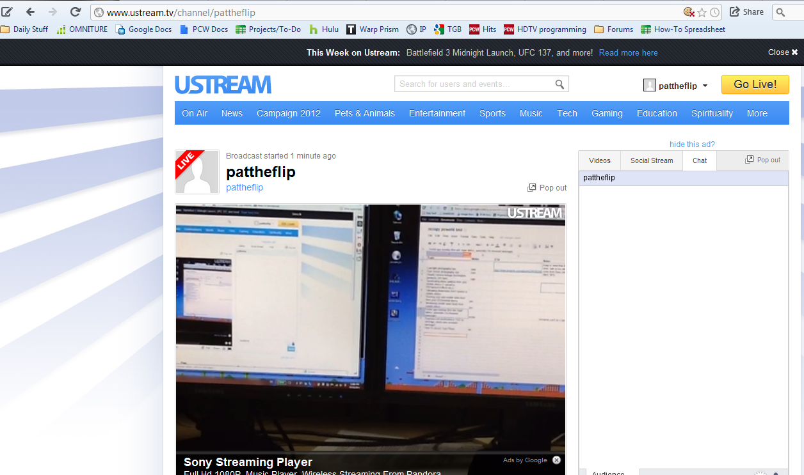Expand the pattheflip account dropdown

click(705, 86)
